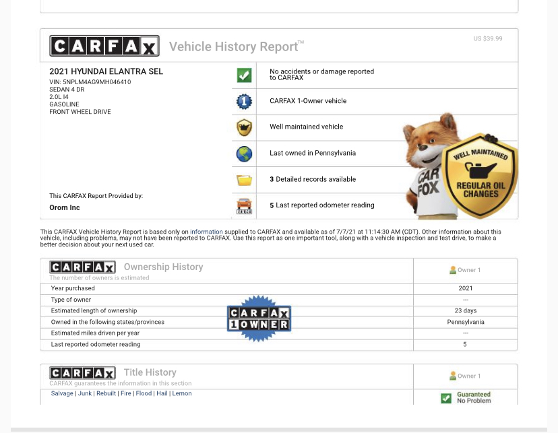Click 'Owned in the following states/provinces' label
Viewport: 558px width, 433px height.
coord(107,322)
